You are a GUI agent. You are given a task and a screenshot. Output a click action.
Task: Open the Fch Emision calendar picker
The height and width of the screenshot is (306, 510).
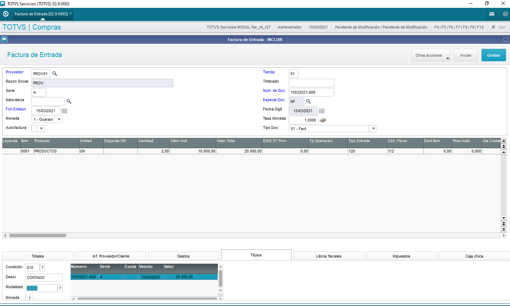coord(64,111)
